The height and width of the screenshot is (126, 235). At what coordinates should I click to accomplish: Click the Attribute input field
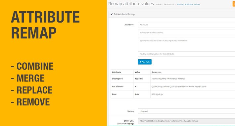tap(186, 25)
